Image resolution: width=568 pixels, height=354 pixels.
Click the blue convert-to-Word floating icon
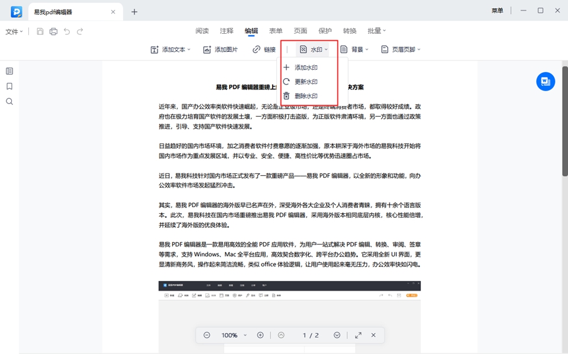pyautogui.click(x=546, y=81)
